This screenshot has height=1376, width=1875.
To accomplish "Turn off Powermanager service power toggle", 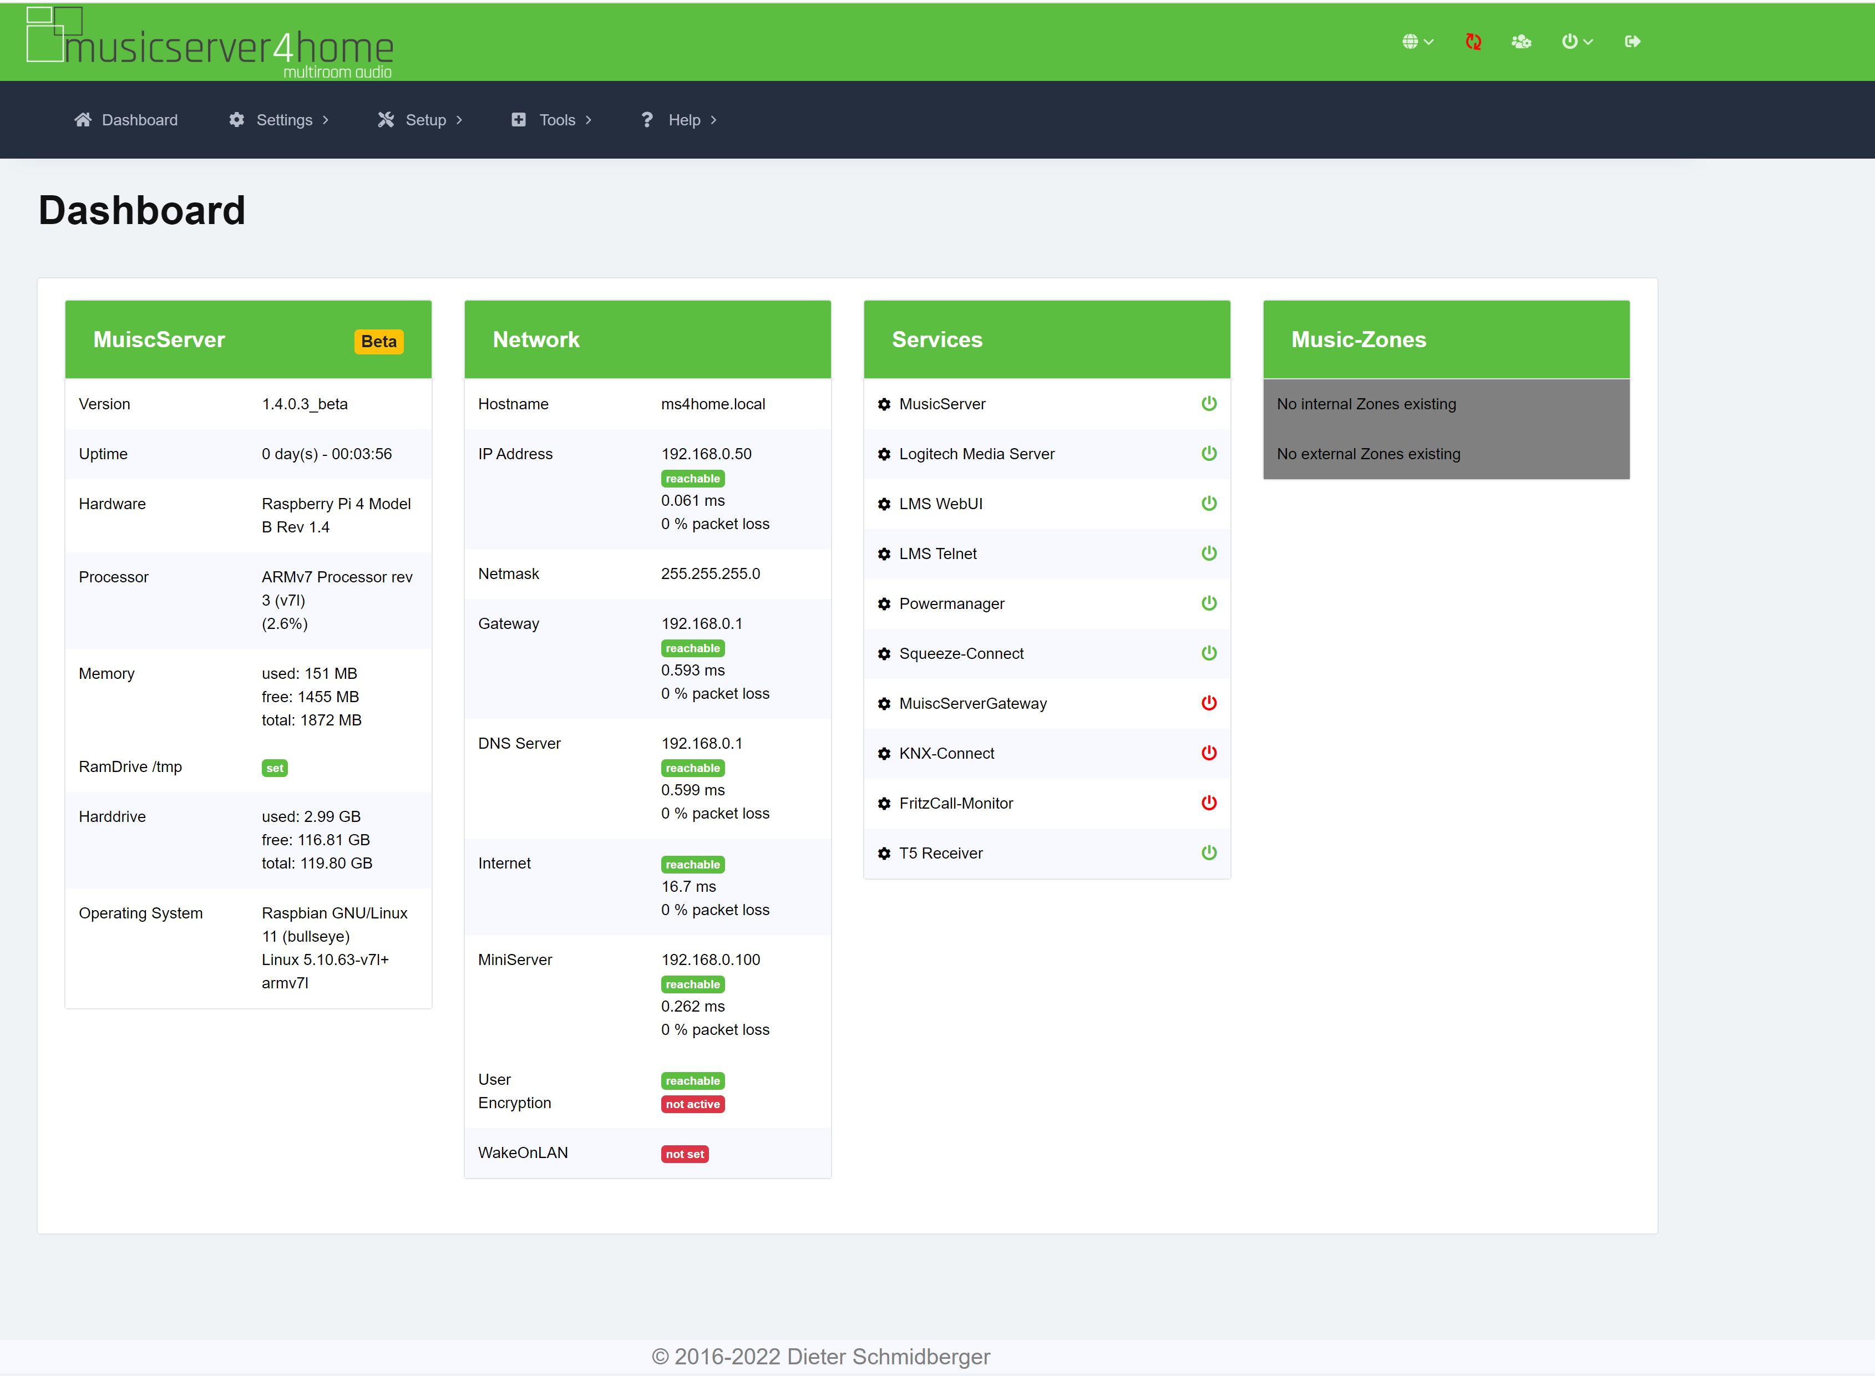I will click(x=1209, y=603).
